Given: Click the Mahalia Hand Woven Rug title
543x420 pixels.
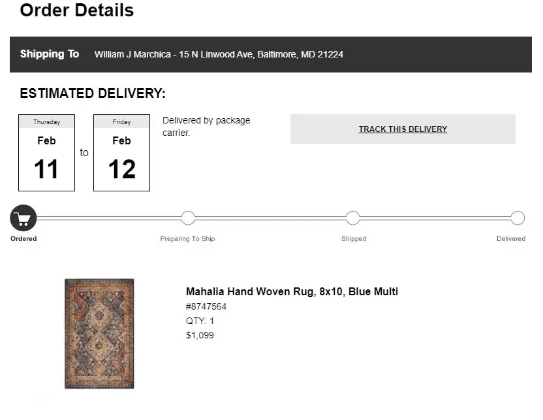Looking at the screenshot, I should point(292,292).
